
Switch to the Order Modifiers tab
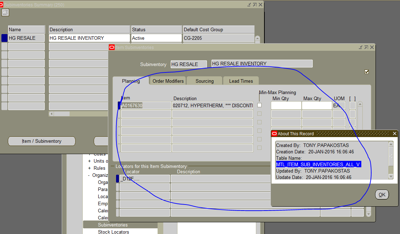(168, 81)
